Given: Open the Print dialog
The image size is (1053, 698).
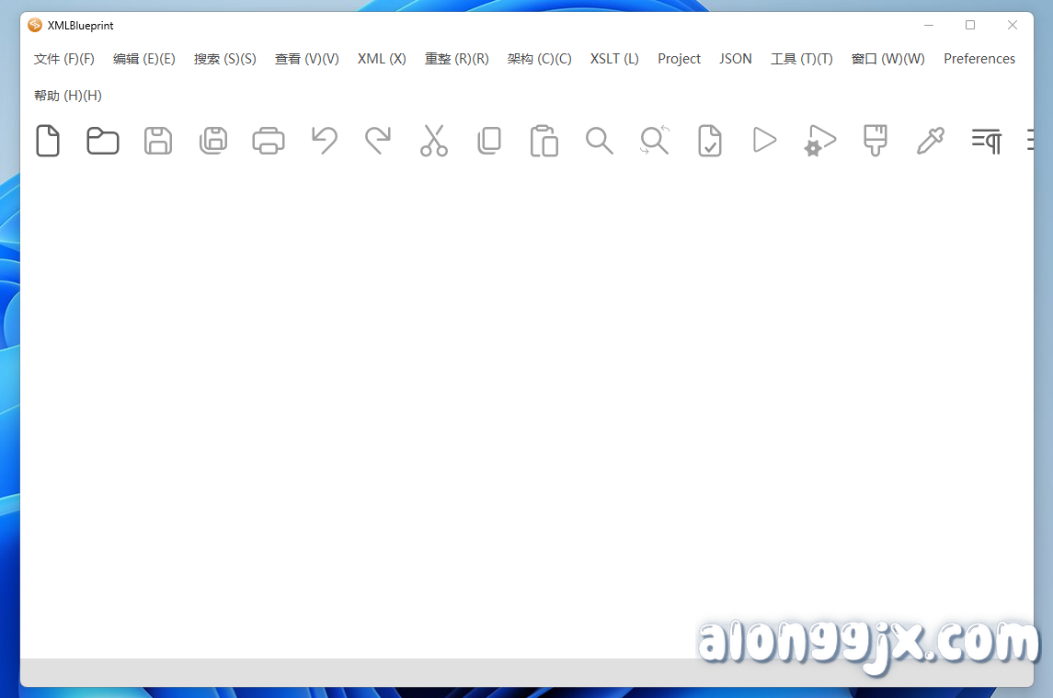Looking at the screenshot, I should click(x=269, y=140).
